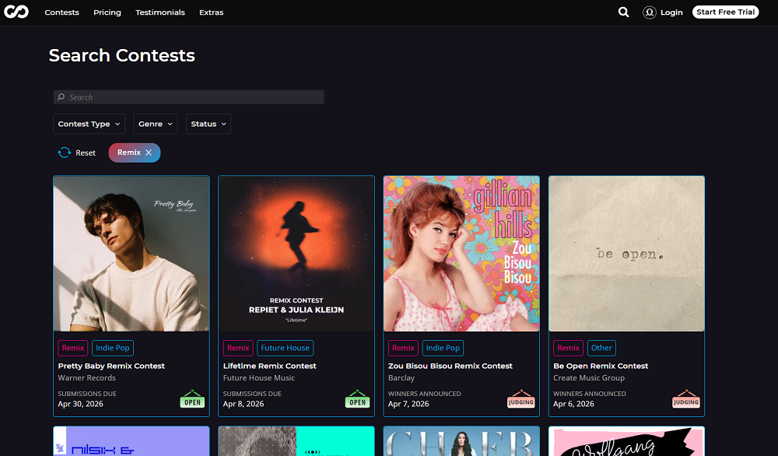Click Remix tag on Pretty Baby card

[x=73, y=348]
